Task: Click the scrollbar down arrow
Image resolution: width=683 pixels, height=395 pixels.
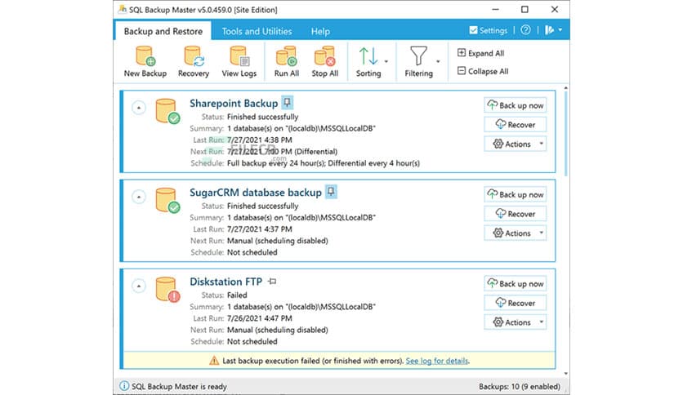Action: 566,374
